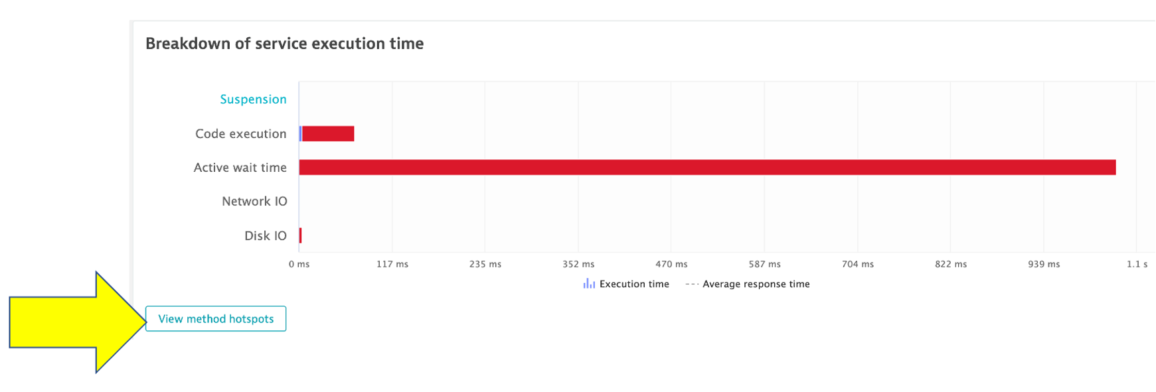Screen dimensions: 1156x392
Task: Click the Average response time dashed-line icon
Action: pos(692,284)
